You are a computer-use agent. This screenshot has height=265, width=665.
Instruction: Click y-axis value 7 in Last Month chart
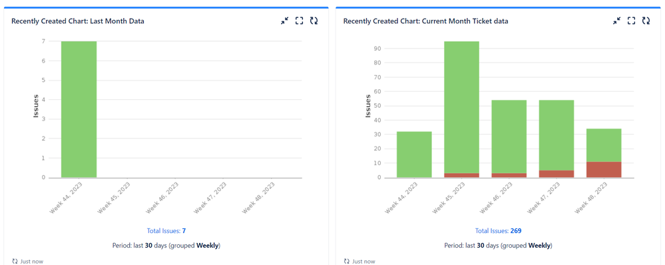pyautogui.click(x=43, y=41)
